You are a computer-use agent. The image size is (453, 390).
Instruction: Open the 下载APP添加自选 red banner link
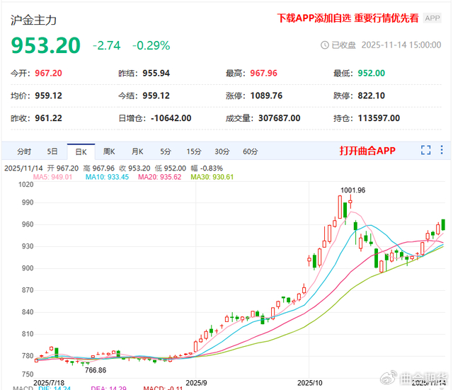tap(348, 18)
